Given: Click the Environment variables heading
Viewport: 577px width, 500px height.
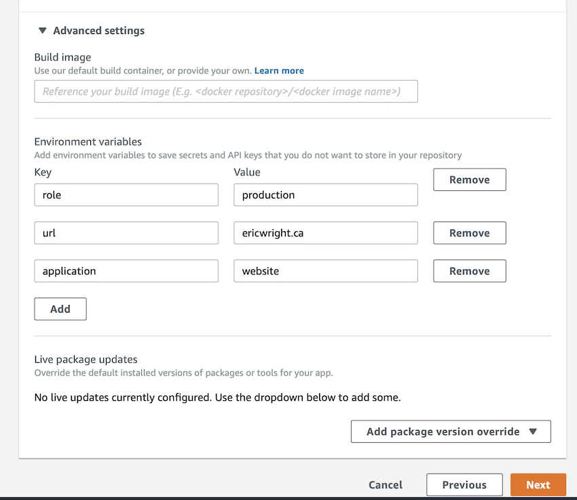Looking at the screenshot, I should tap(88, 142).
